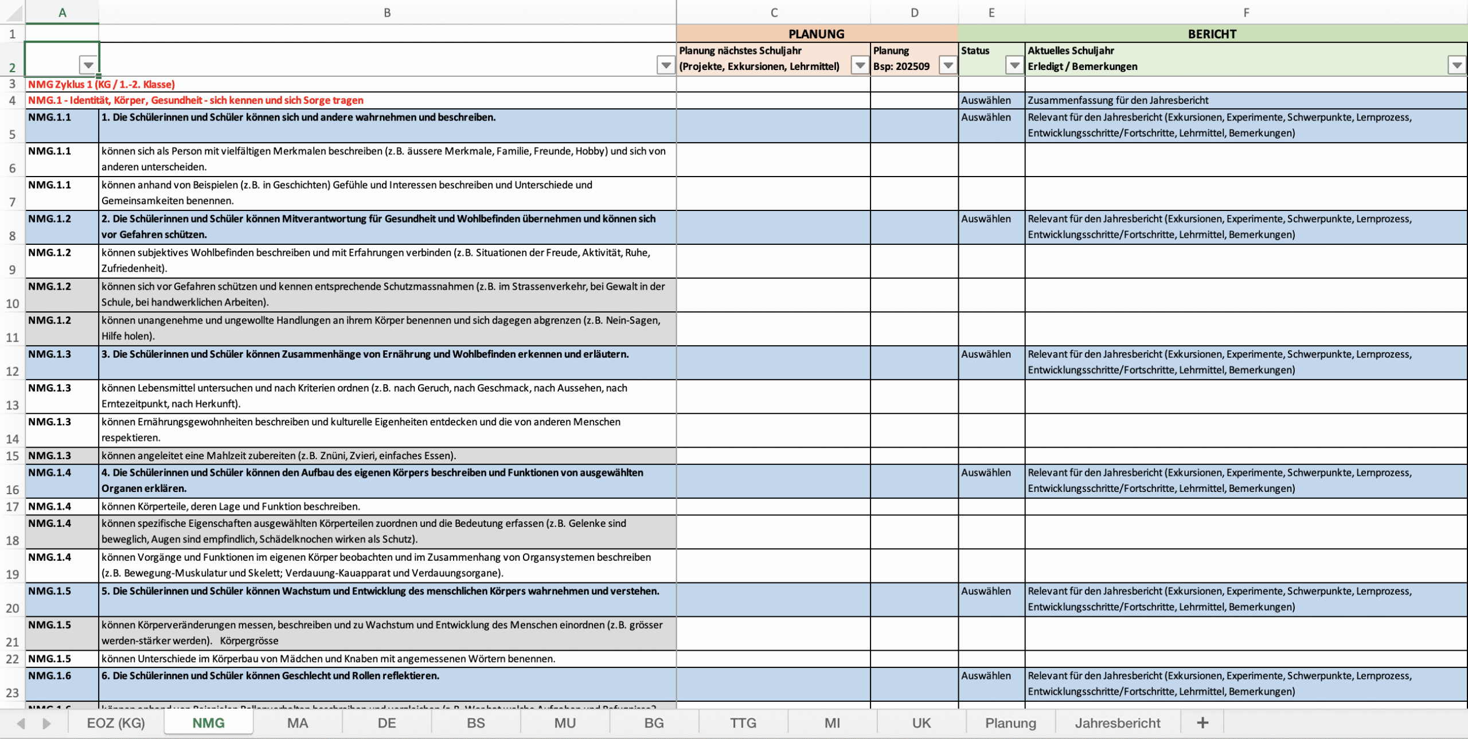Image resolution: width=1468 pixels, height=739 pixels.
Task: Open the Planung sheet tab
Action: (x=1010, y=723)
